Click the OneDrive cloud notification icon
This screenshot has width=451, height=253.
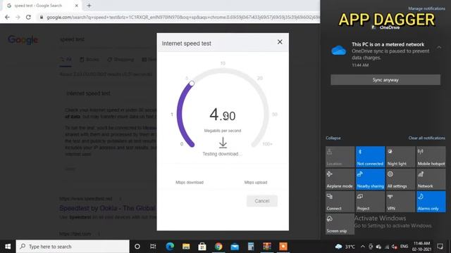[x=338, y=51]
